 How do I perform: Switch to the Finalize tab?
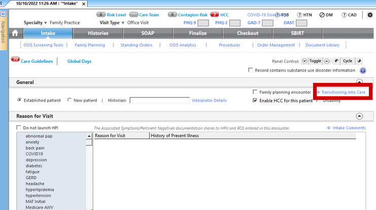click(198, 33)
